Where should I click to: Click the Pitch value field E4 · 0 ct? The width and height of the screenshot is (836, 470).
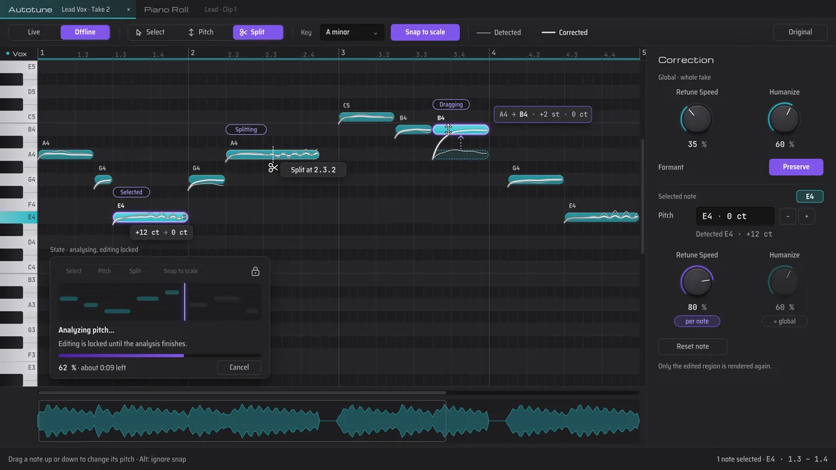point(735,216)
